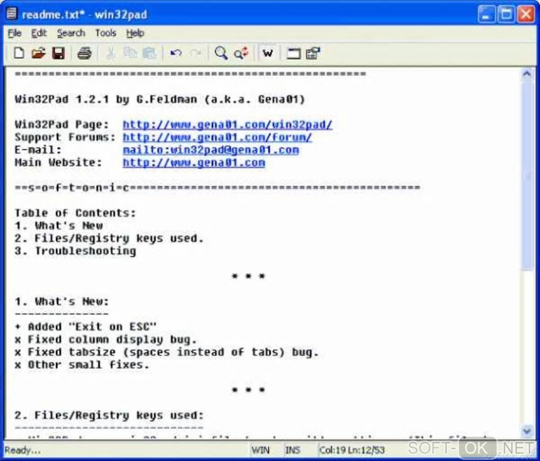
Task: Click the Col:19 Ln:12/53 status entry
Action: coord(352,450)
